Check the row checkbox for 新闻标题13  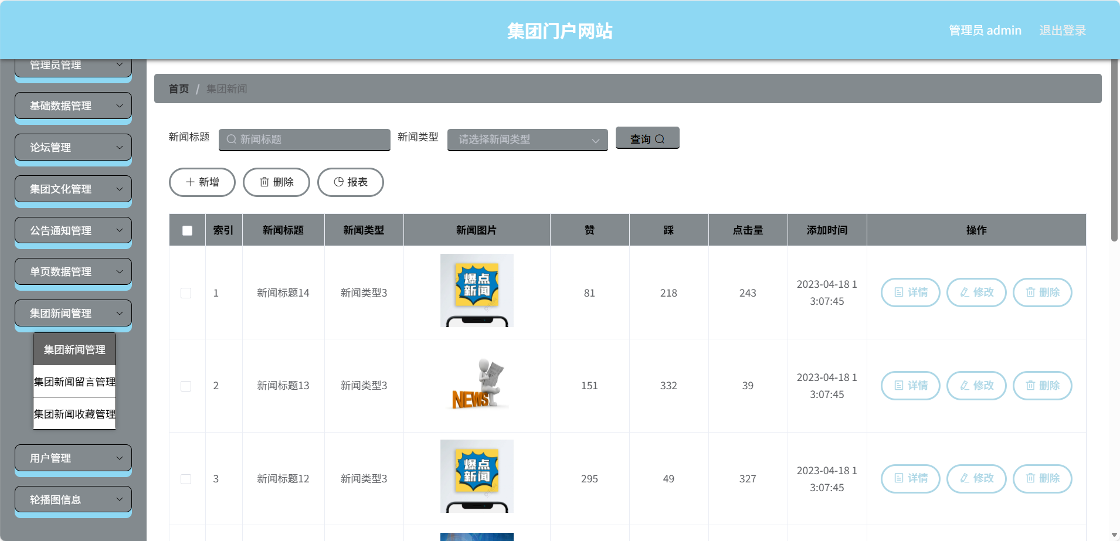(x=186, y=386)
